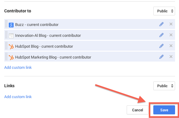179x118 pixels.
Task: Edit the Buzz contributor entry
Action: (161, 24)
